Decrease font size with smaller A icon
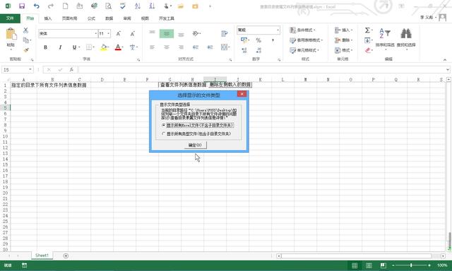452x271 pixels. (132, 34)
